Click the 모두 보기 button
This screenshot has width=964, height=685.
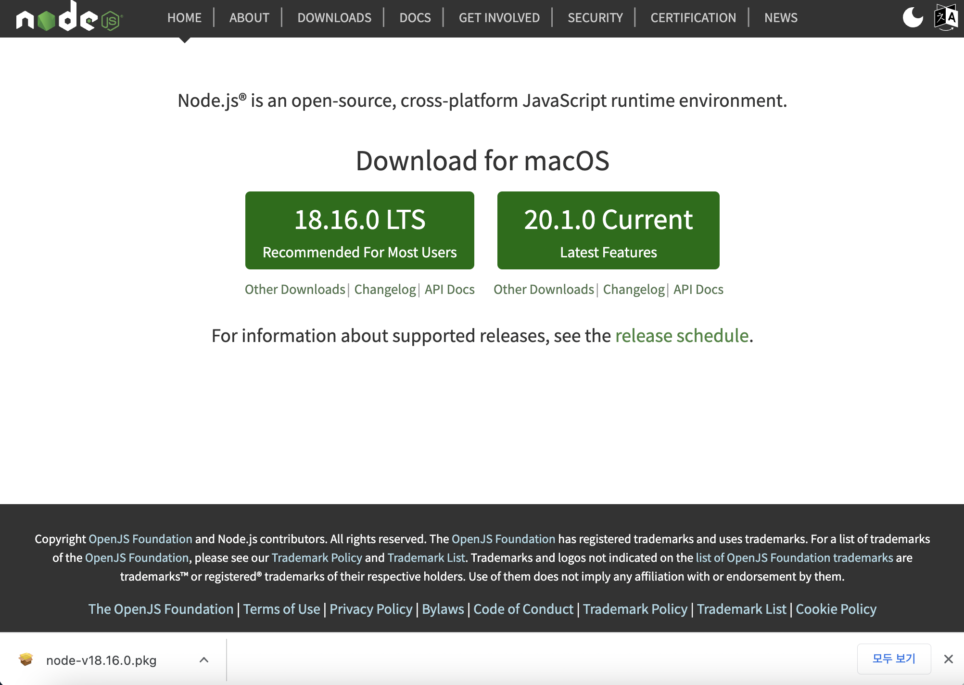click(894, 659)
